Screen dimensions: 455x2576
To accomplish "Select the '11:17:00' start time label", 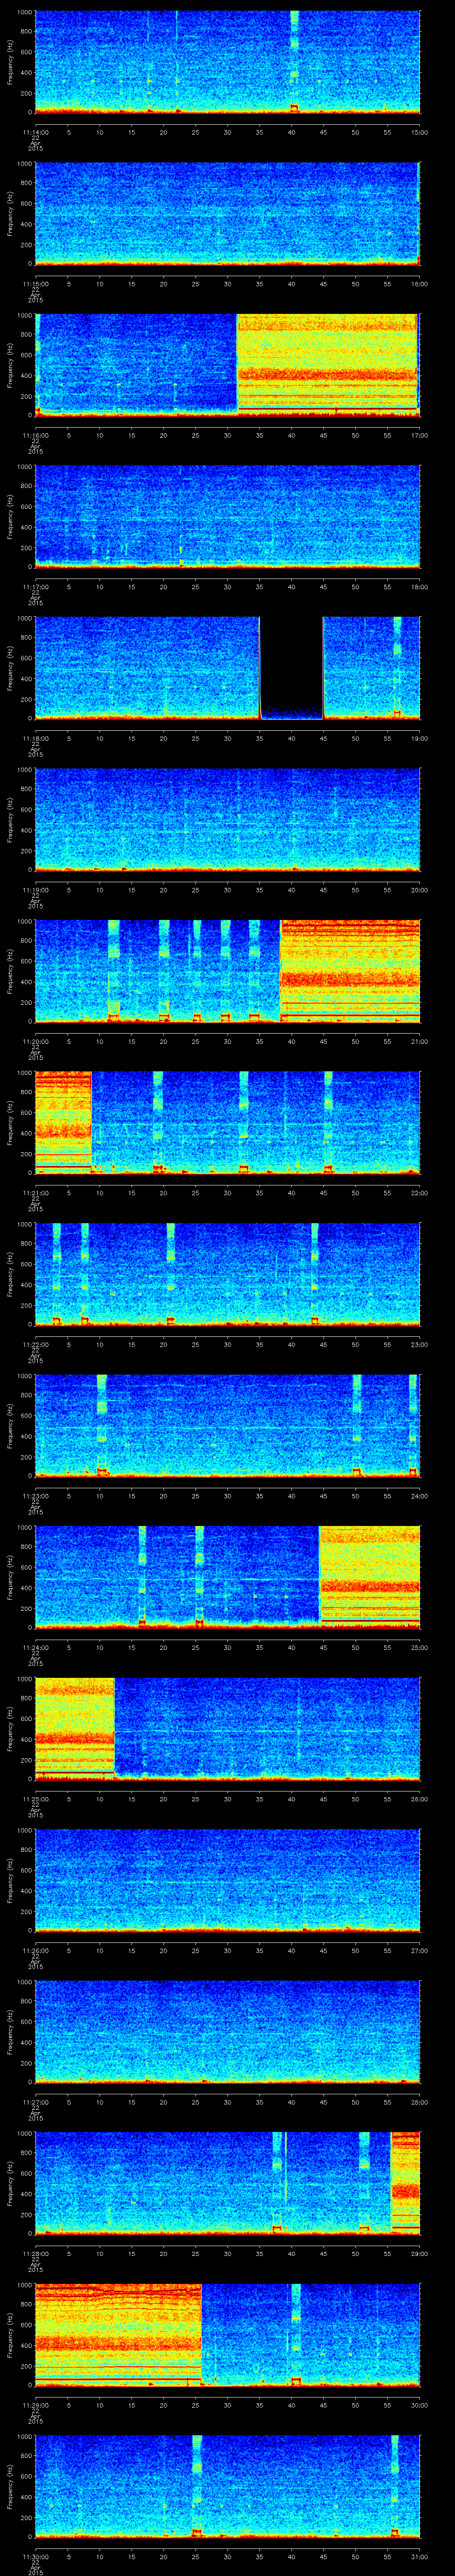I will tap(35, 587).
